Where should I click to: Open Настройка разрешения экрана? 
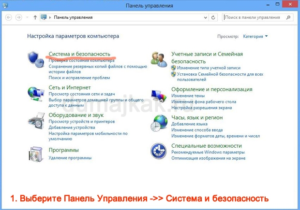(x=202, y=108)
